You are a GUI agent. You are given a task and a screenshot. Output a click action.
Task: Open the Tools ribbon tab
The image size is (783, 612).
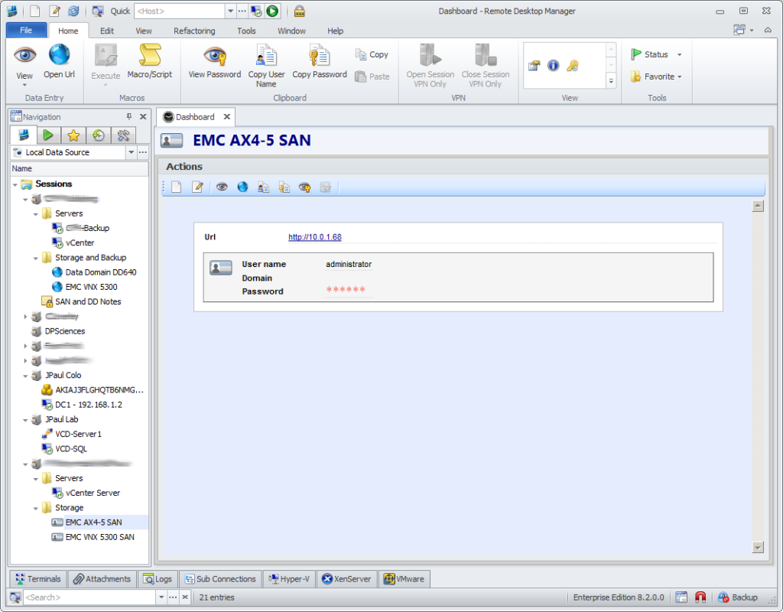246,31
